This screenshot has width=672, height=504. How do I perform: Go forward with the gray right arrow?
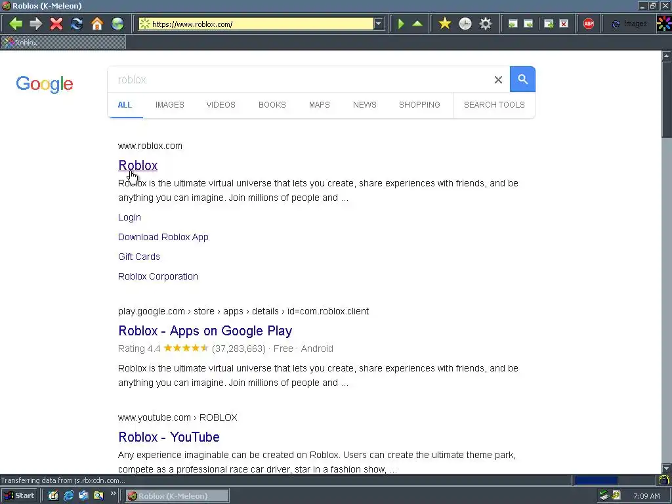tap(36, 24)
